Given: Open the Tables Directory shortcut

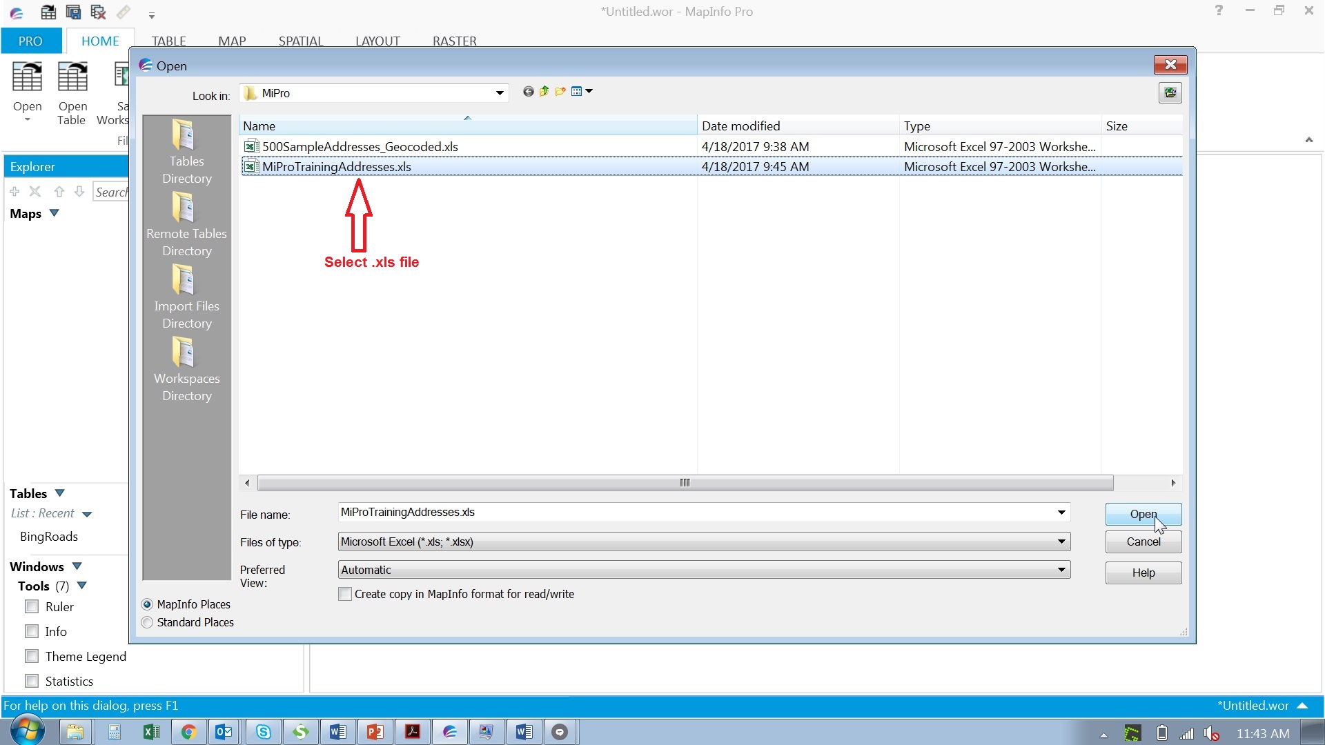Looking at the screenshot, I should pos(186,152).
